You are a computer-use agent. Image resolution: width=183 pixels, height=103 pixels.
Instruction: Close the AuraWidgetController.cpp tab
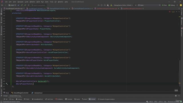point(24,9)
